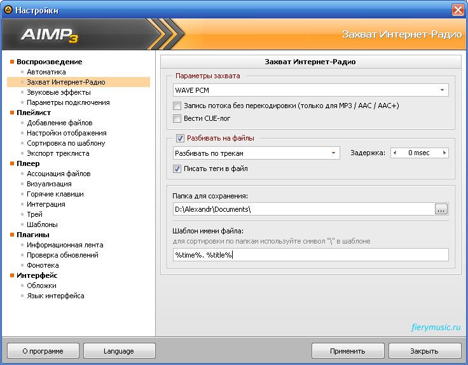Open Настройки отображения page
The height and width of the screenshot is (365, 468).
[67, 133]
